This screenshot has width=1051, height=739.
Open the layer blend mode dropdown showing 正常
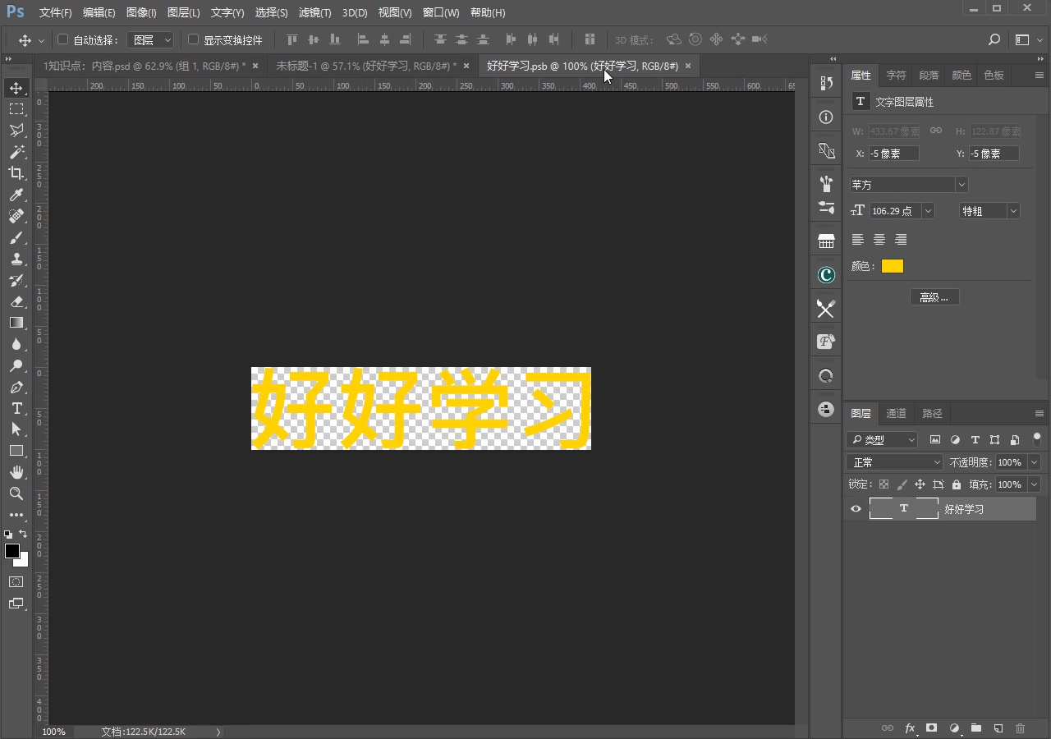click(x=893, y=461)
